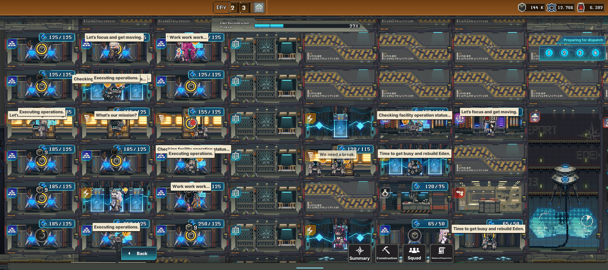Click the bottom-floor elevator EV icon
This screenshot has width=608, height=270.
coord(236,230)
